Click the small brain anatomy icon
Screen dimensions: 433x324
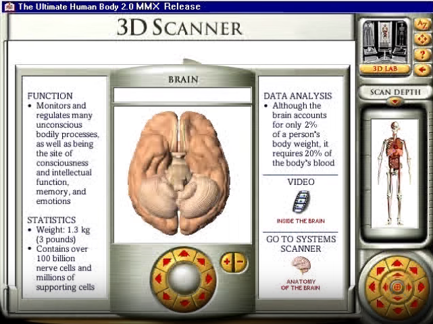(301, 265)
